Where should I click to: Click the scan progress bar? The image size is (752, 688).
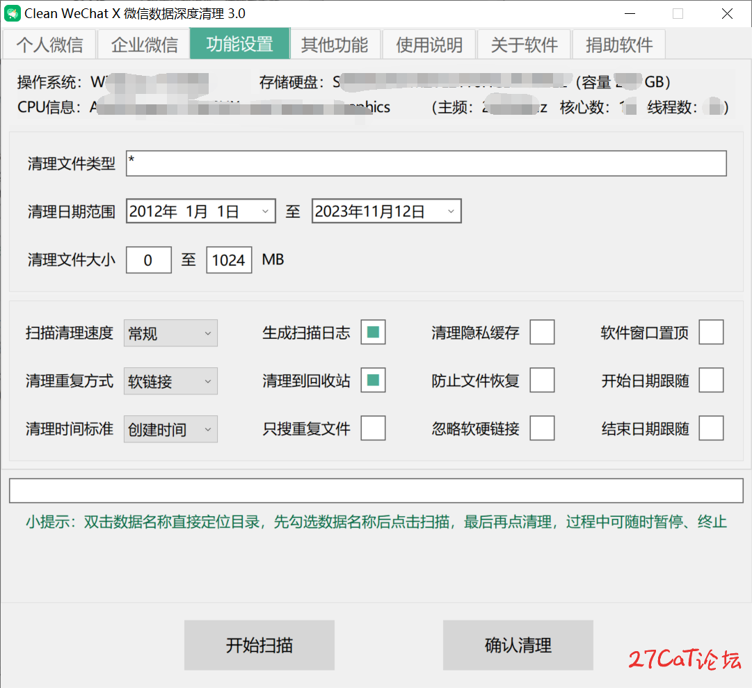(376, 490)
